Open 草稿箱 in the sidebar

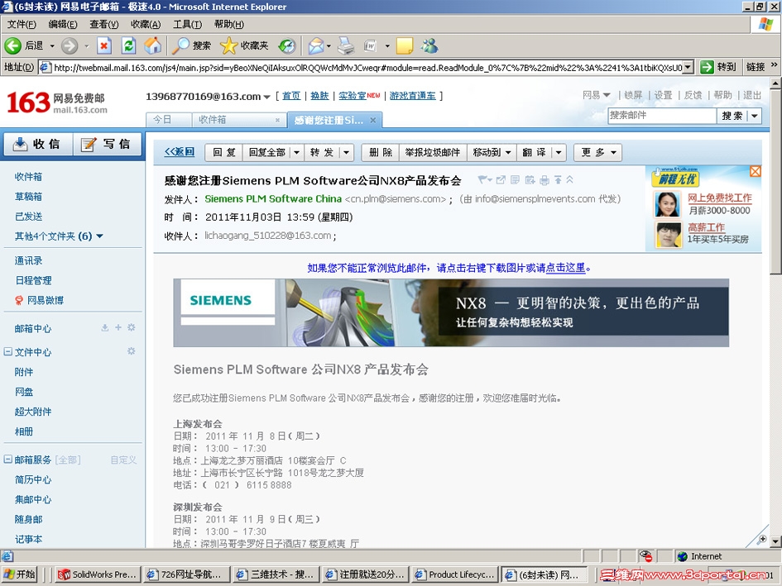[28, 197]
